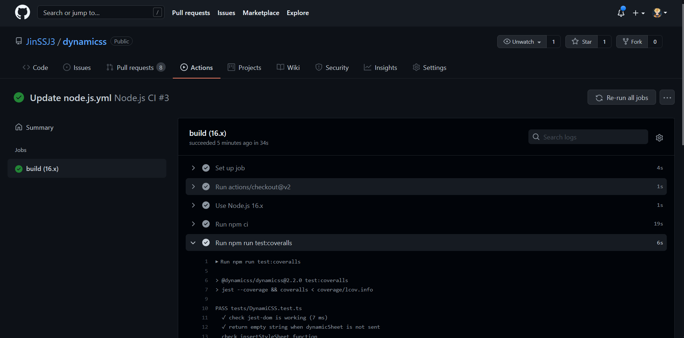Screen dimensions: 684x338
Task: Star the dynamicss repository
Action: (x=581, y=42)
